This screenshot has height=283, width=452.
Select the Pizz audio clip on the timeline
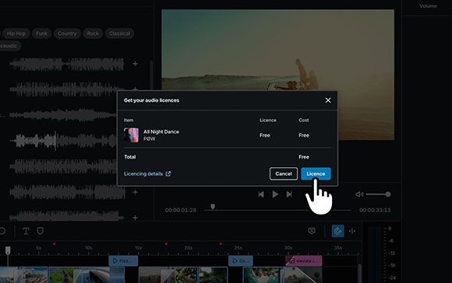pos(123,261)
